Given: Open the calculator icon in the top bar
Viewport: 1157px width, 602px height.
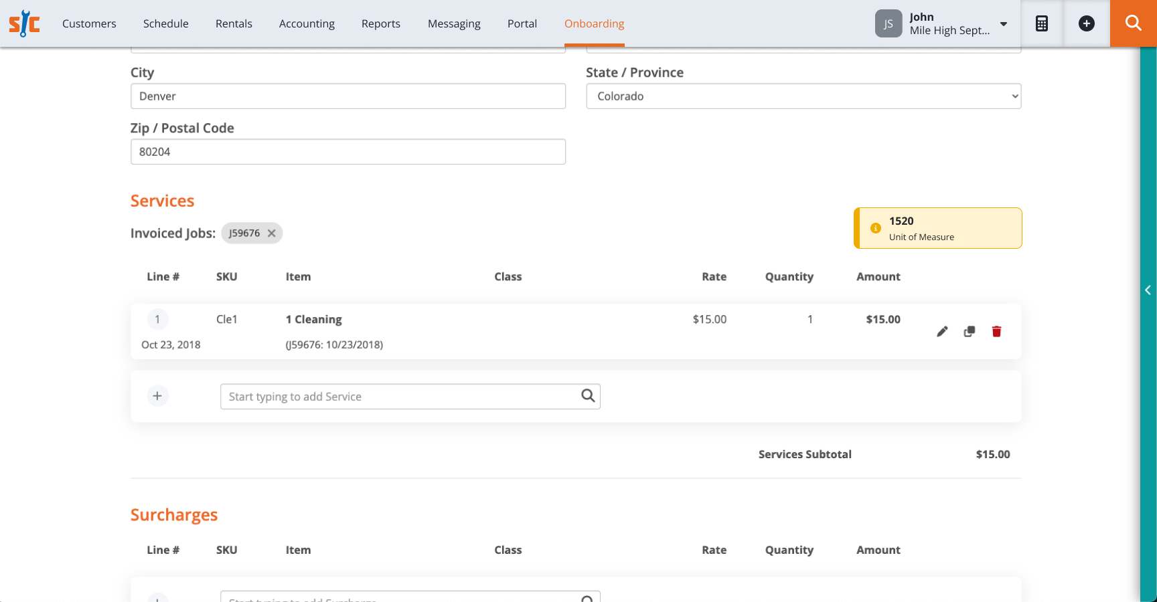Looking at the screenshot, I should (1042, 23).
